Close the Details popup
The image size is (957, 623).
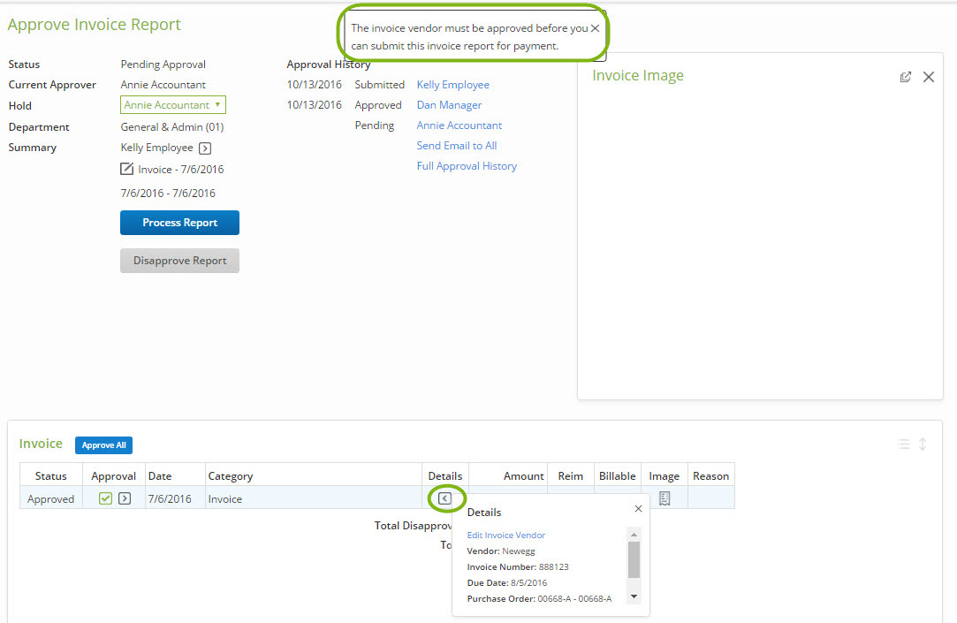tap(638, 509)
